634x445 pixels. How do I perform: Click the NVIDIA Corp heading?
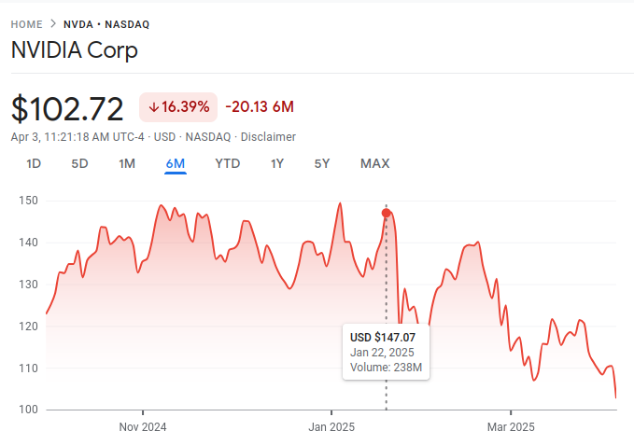coord(75,50)
